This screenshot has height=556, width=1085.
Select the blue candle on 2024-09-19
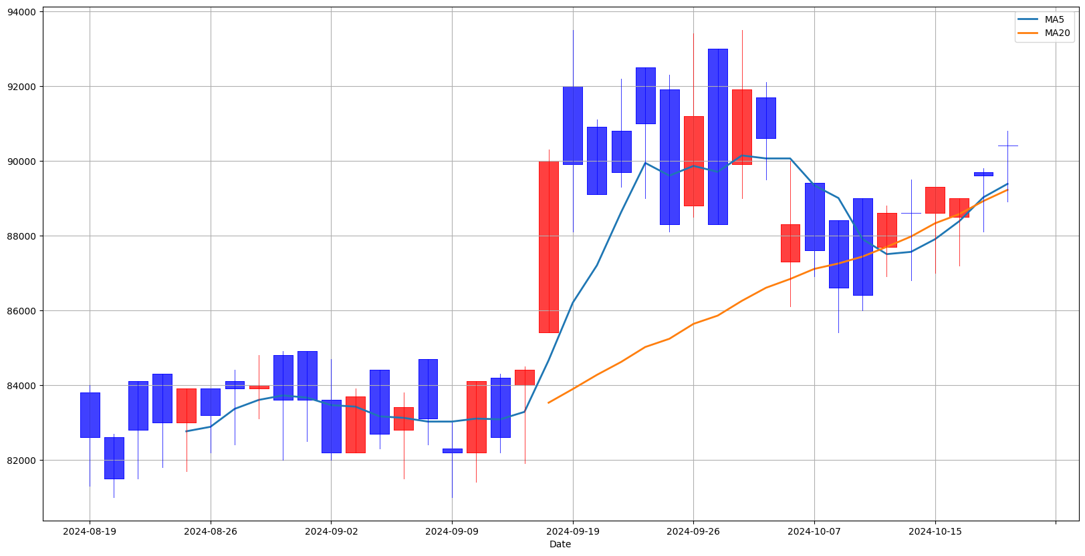(x=572, y=125)
